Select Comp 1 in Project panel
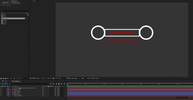The height and width of the screenshot is (100, 193). tap(5, 24)
